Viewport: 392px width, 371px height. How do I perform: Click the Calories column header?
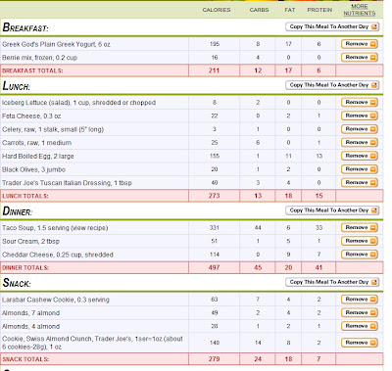pos(217,10)
